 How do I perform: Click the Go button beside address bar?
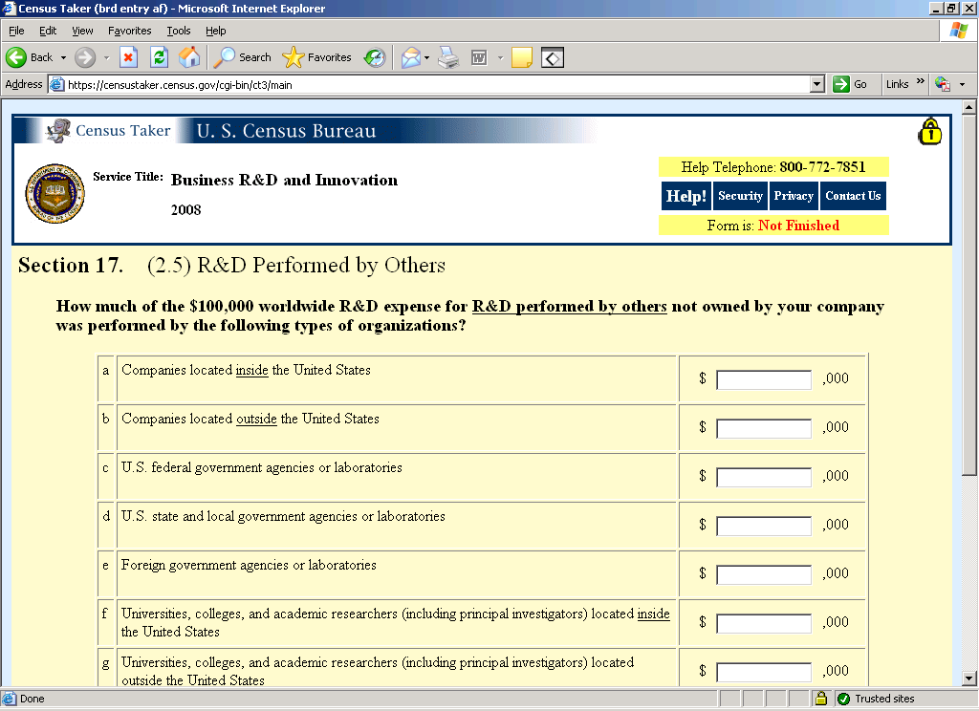[850, 84]
